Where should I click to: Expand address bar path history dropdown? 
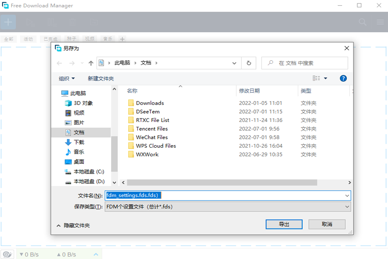[234, 63]
